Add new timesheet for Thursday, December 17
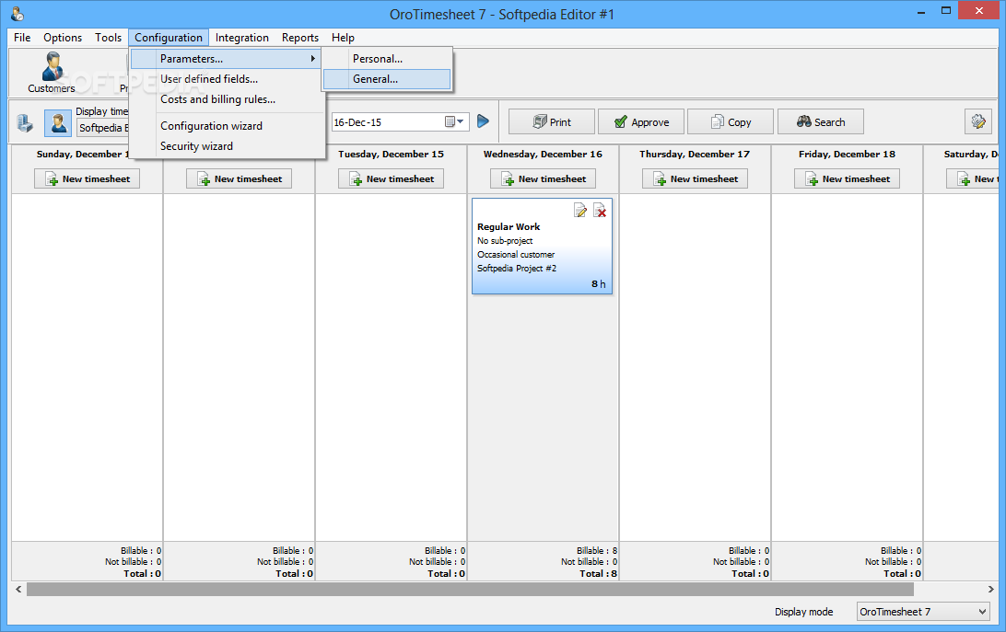The image size is (1006, 632). pyautogui.click(x=695, y=178)
